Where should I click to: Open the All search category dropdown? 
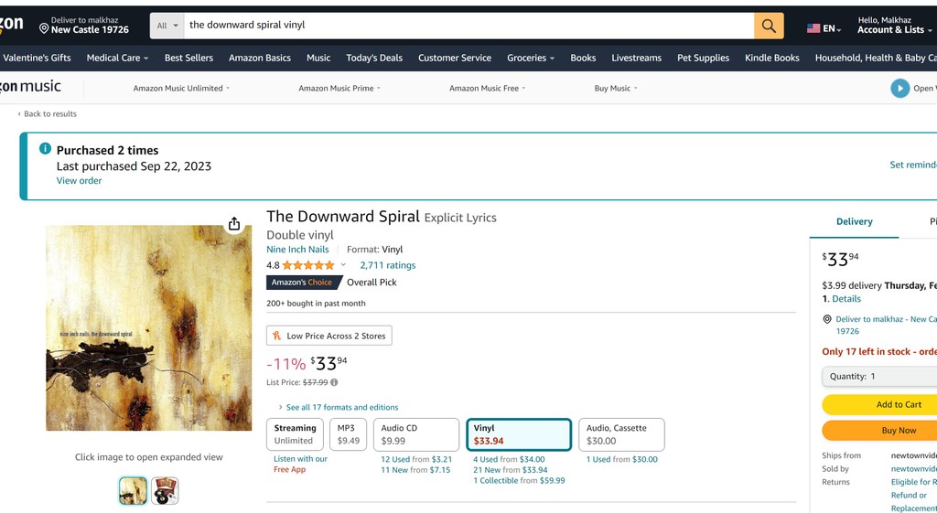[167, 26]
